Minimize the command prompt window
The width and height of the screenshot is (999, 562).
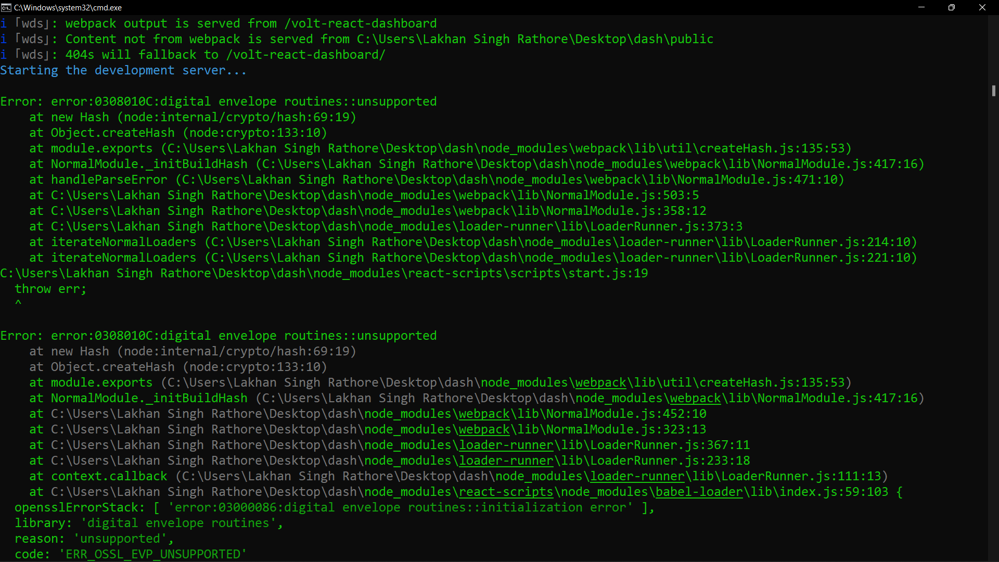[x=921, y=7]
